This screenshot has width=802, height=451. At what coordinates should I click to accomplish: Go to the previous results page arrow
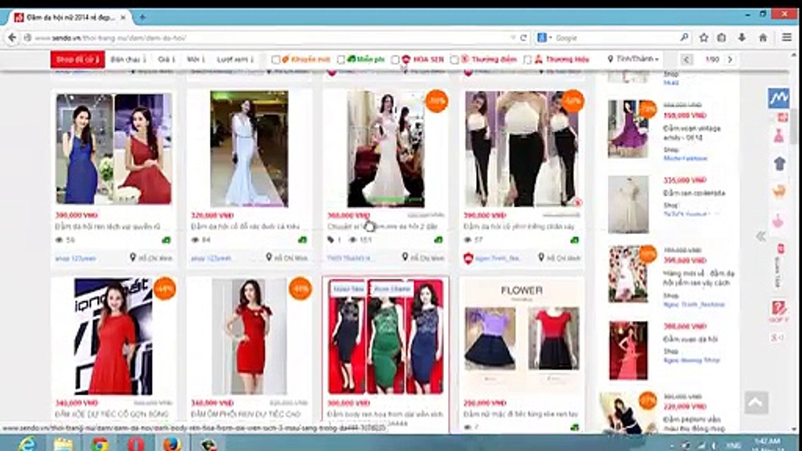(x=687, y=60)
